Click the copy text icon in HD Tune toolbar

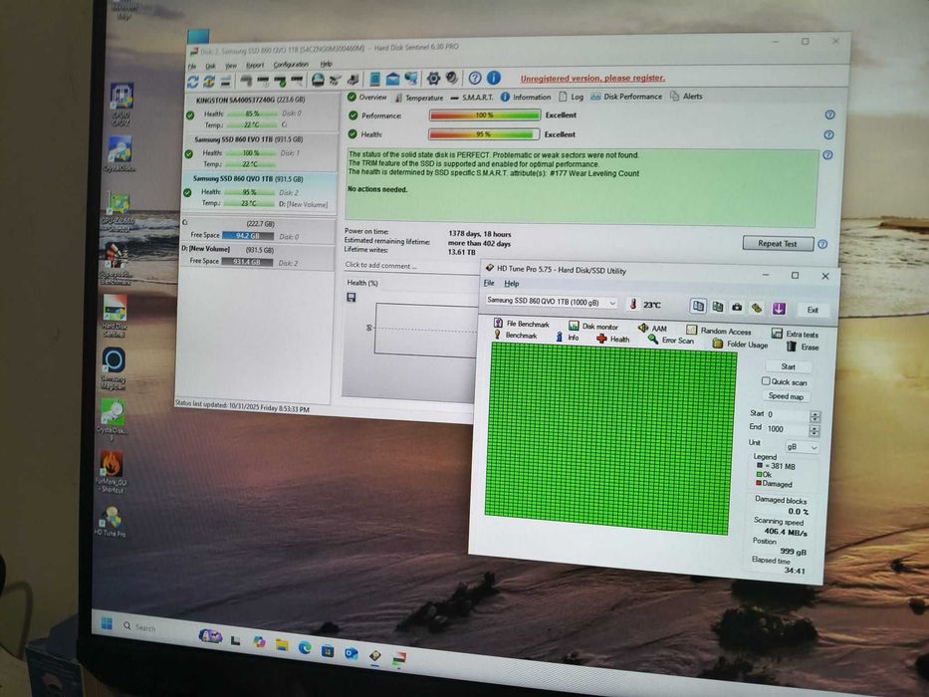tap(698, 307)
